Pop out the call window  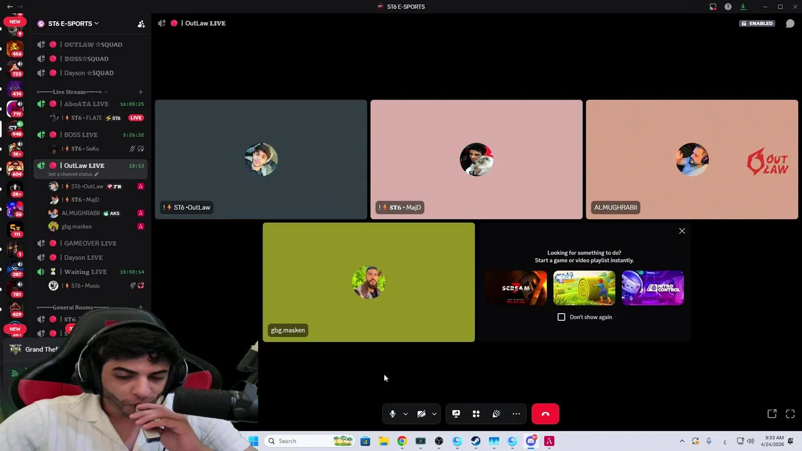tap(772, 414)
